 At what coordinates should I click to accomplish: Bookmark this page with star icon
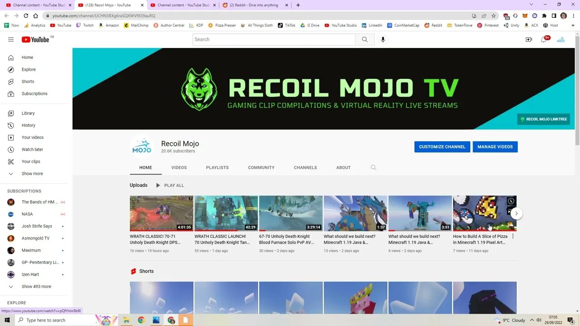[x=493, y=15]
